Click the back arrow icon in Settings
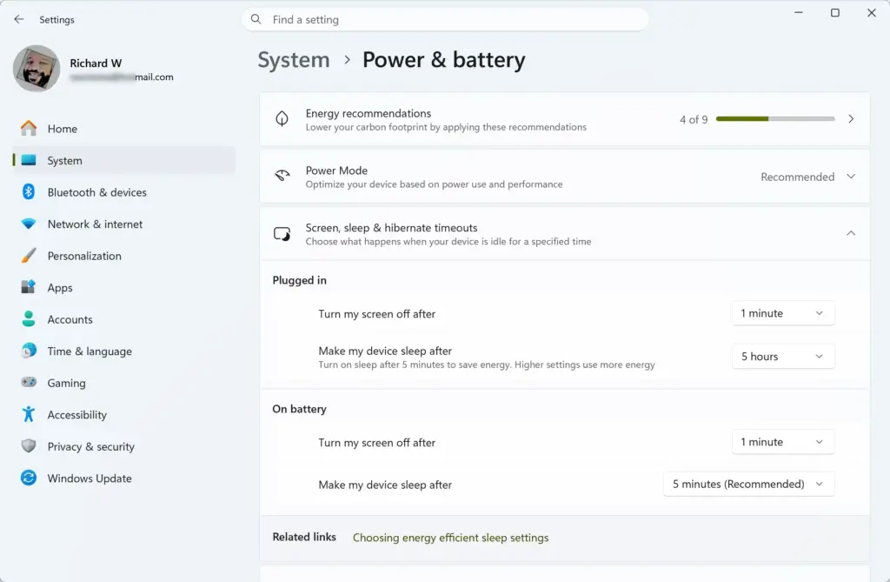 (19, 19)
